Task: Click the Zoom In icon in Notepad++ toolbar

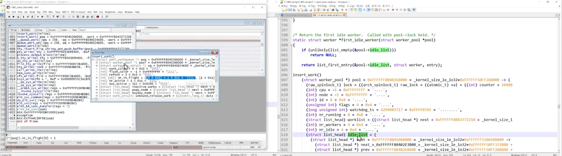Action: tap(342, 10)
